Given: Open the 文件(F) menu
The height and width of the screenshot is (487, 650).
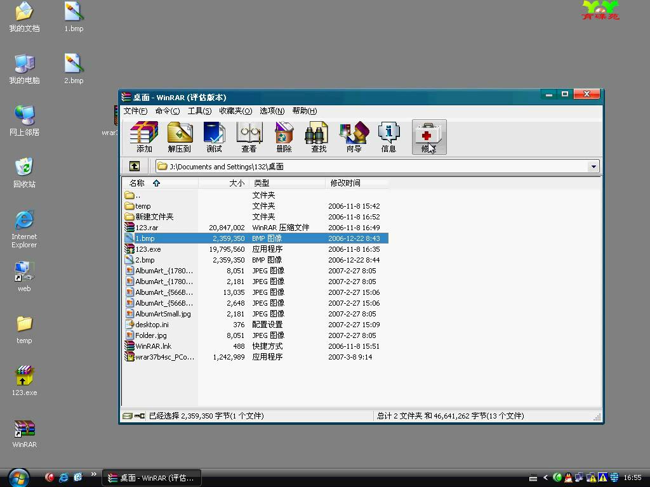Looking at the screenshot, I should pos(135,111).
